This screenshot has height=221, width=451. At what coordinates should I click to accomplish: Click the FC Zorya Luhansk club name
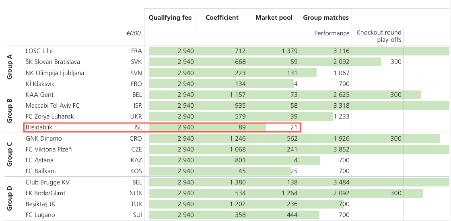[x=50, y=117]
